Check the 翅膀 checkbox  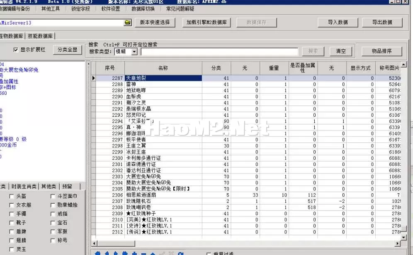(x=11, y=241)
